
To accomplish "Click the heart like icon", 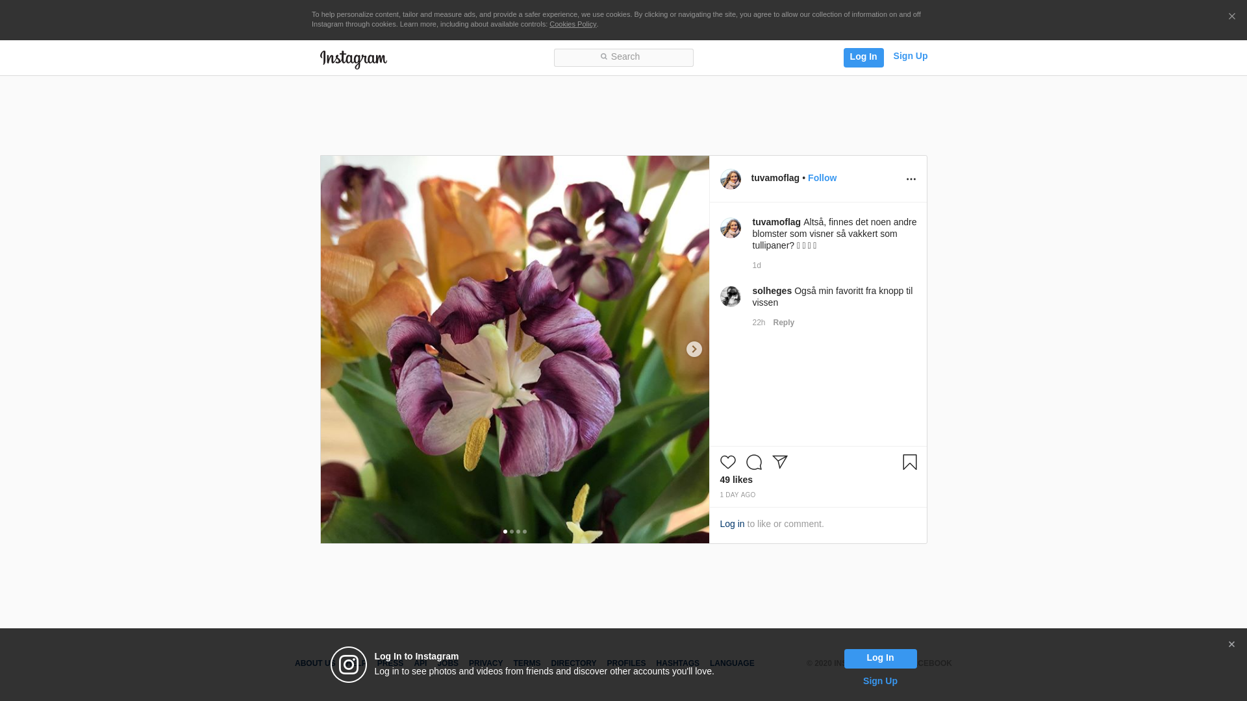I will pos(727,462).
